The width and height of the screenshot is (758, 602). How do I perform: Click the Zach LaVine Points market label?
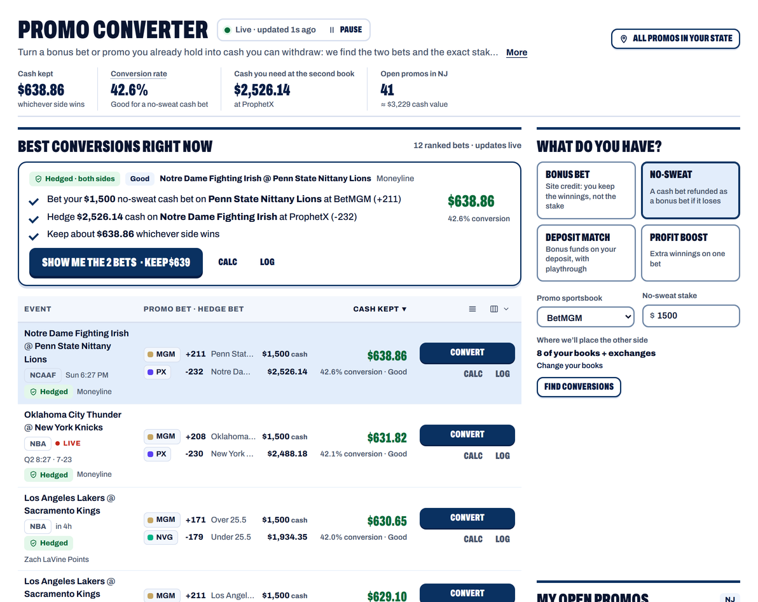click(x=57, y=559)
